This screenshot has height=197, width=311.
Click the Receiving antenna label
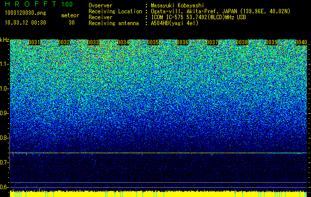[x=114, y=23]
